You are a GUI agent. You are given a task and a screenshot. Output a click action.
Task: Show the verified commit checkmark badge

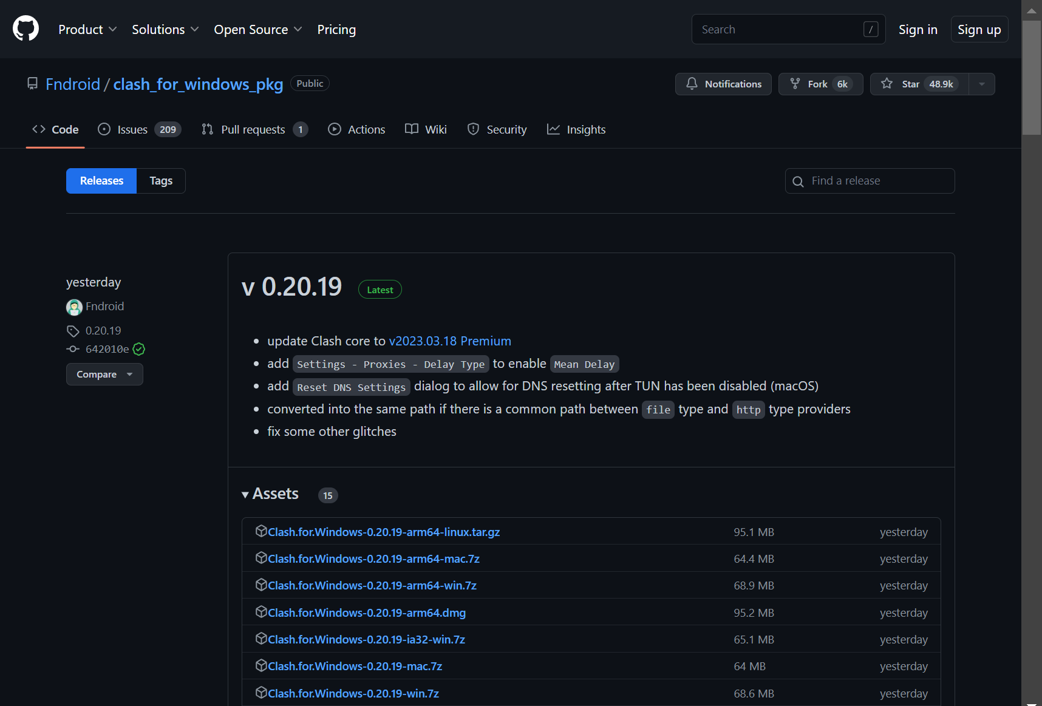click(139, 349)
